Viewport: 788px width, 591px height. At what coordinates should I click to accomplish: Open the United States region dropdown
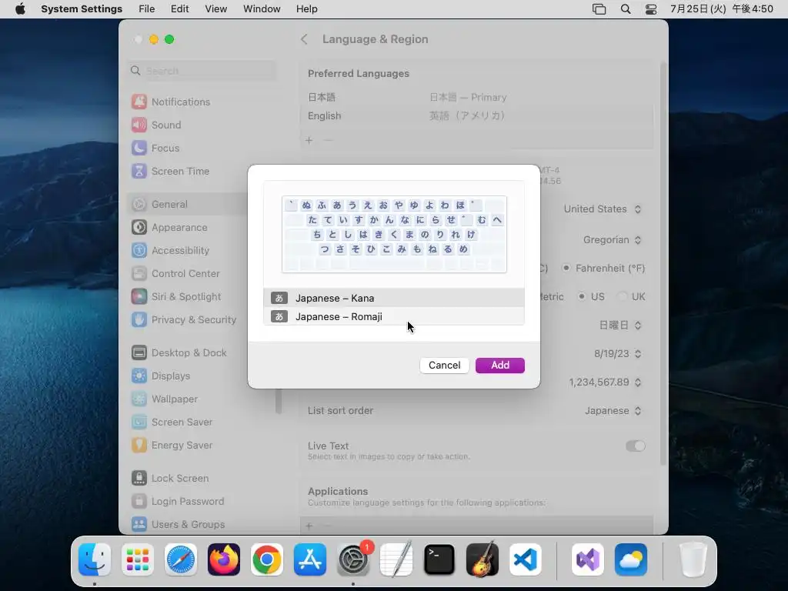tap(602, 209)
